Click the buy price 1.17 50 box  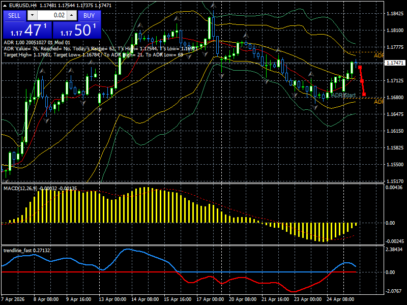coord(77,30)
